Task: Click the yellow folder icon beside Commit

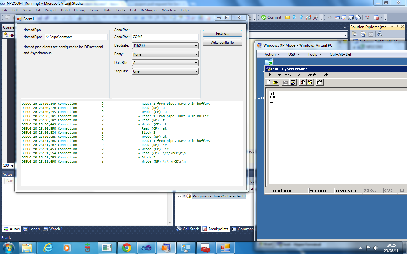Action: [287, 17]
